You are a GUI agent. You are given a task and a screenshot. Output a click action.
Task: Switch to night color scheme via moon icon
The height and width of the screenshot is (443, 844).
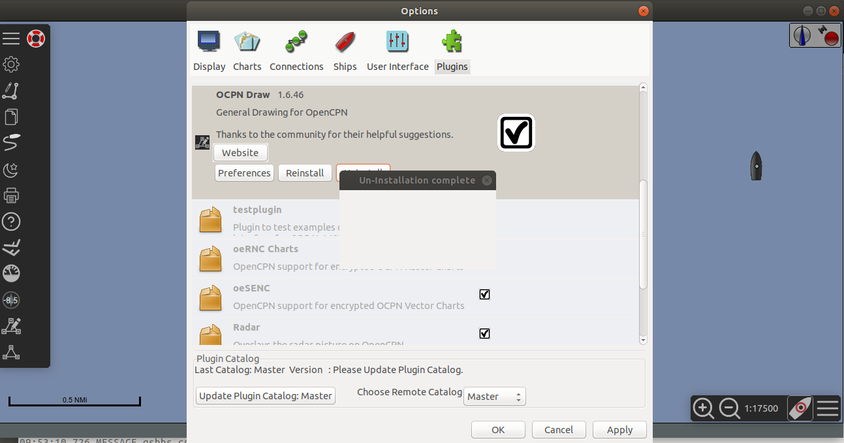tap(11, 169)
